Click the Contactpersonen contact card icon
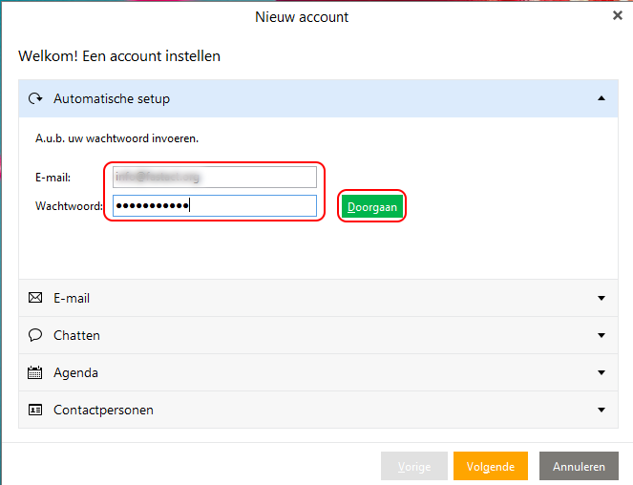633x485 pixels. [x=35, y=410]
